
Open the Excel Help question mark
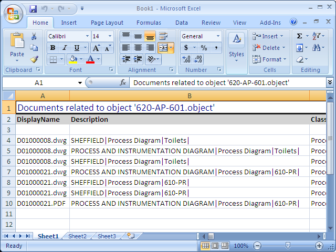293,22
